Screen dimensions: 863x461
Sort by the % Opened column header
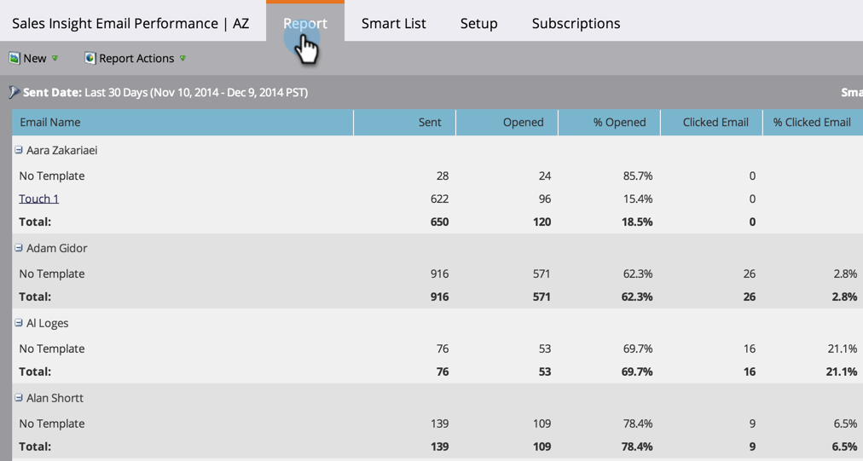(x=609, y=122)
